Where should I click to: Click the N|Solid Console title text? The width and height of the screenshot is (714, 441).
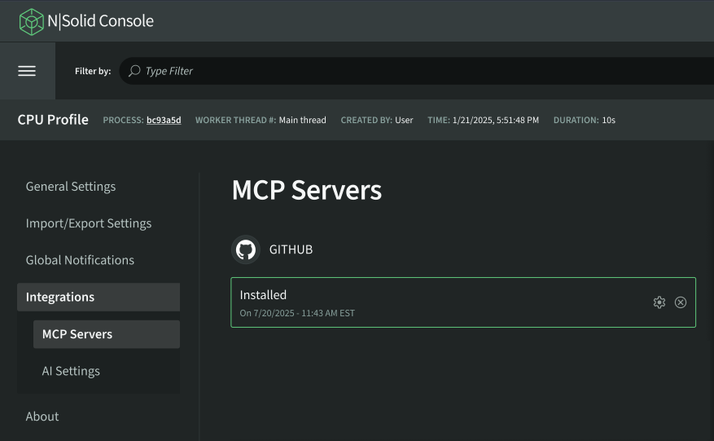pos(100,21)
